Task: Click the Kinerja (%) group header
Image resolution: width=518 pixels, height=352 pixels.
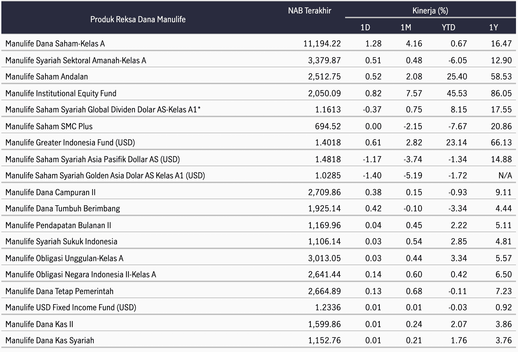Action: pyautogui.click(x=430, y=11)
